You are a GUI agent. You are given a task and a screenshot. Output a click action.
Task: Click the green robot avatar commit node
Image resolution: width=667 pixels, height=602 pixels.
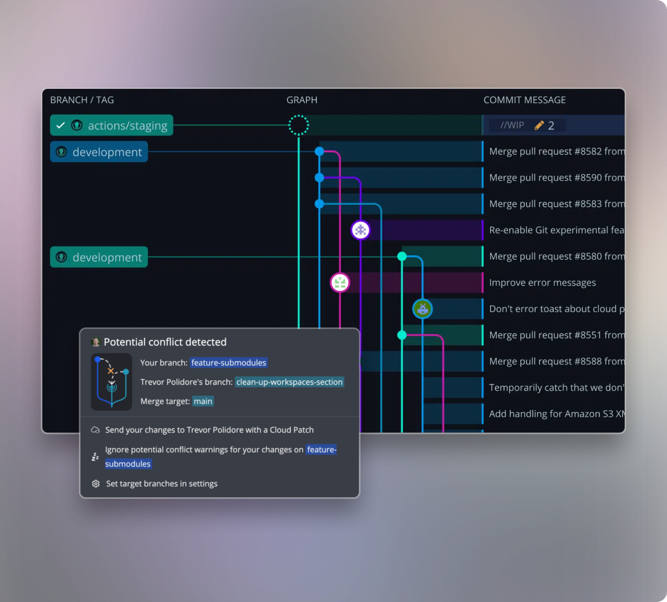coord(422,309)
